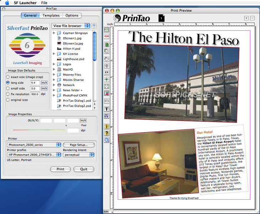Open the View file browser dropdown
The image size is (260, 214).
(x=71, y=26)
